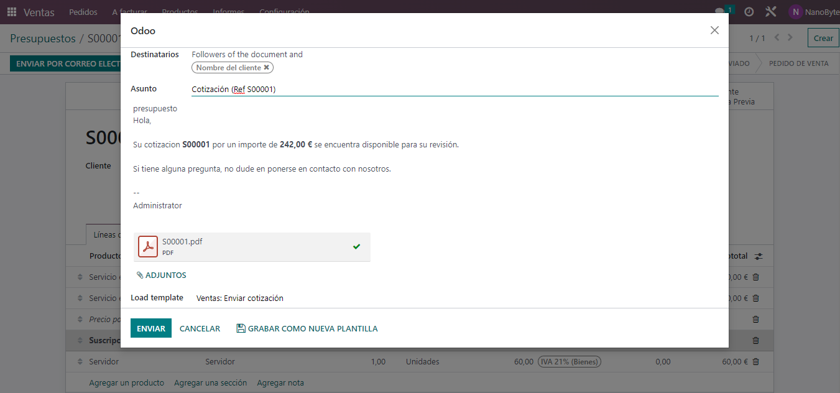Select the PEDIDO DE VENTA status stage
Viewport: 840px width, 393px height.
coord(798,63)
